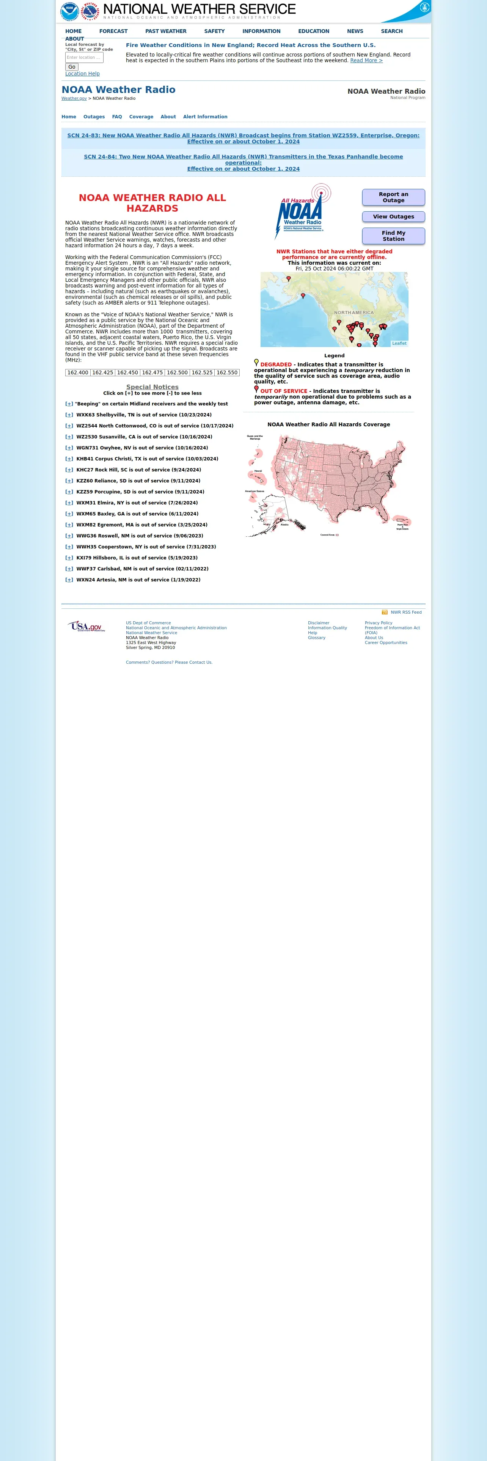
Task: Expand the WWH35 Cooperstown, NY notice
Action: coord(69,547)
